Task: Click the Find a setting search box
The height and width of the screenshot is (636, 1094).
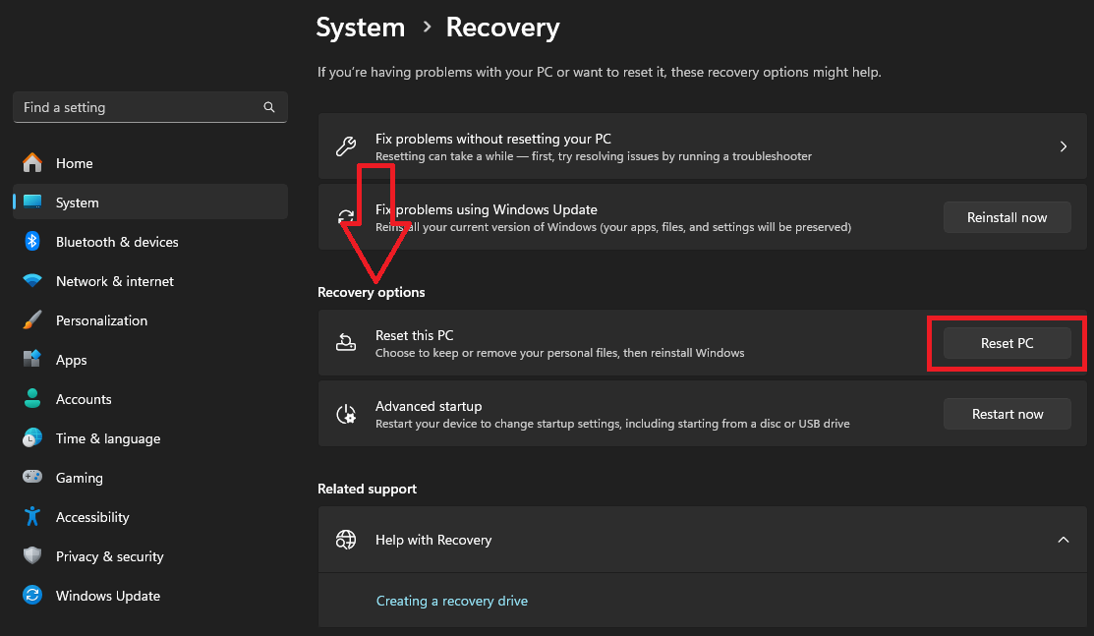Action: coord(138,107)
